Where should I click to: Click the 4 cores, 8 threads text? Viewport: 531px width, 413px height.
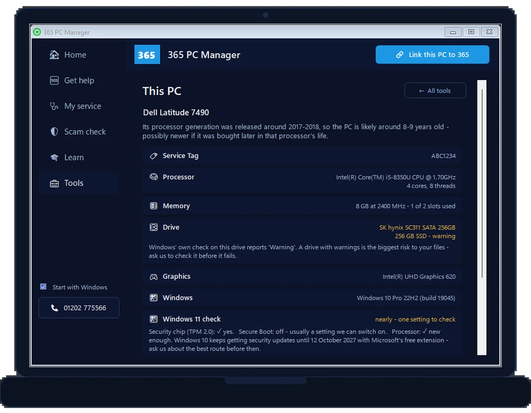(x=431, y=186)
